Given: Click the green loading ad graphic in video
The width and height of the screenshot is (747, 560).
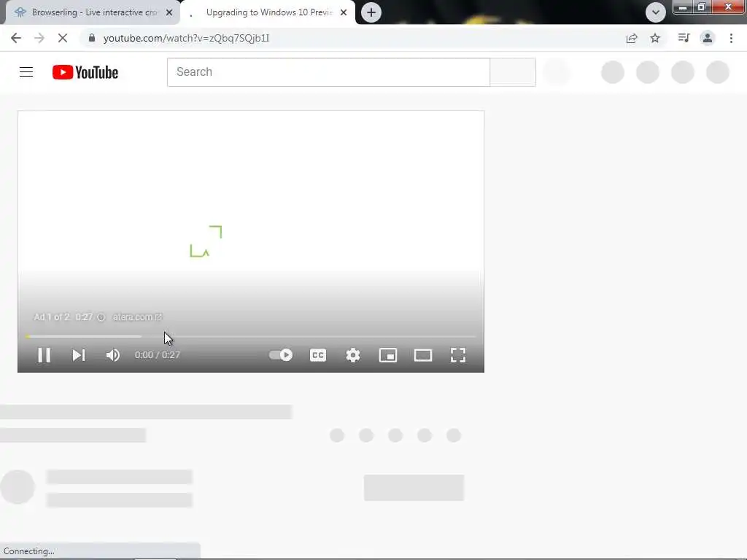Looking at the screenshot, I should tap(206, 241).
